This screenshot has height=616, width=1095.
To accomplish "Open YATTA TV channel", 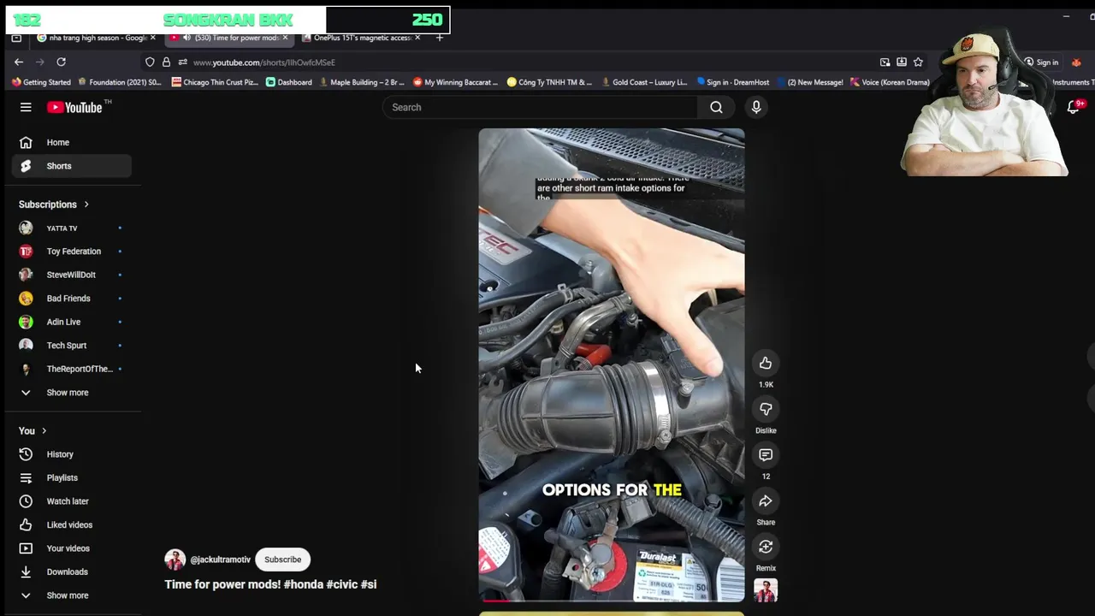I will 72,228.
